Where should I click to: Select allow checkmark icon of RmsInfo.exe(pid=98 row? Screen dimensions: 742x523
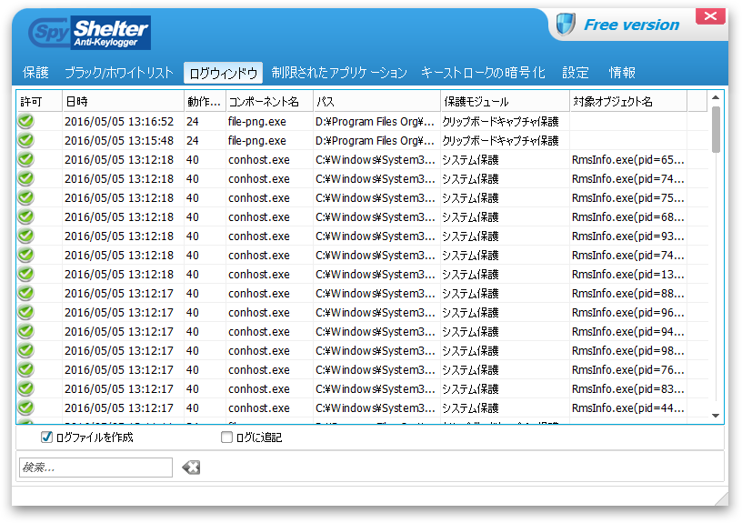point(26,350)
